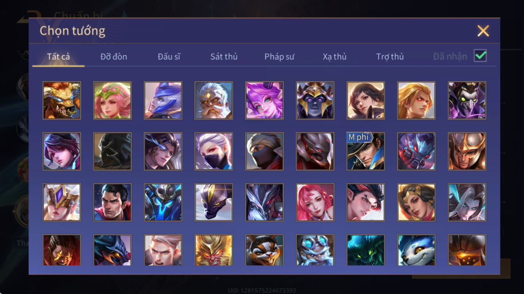
Task: Choose the green-eyed plague mask hero
Action: pos(467,100)
